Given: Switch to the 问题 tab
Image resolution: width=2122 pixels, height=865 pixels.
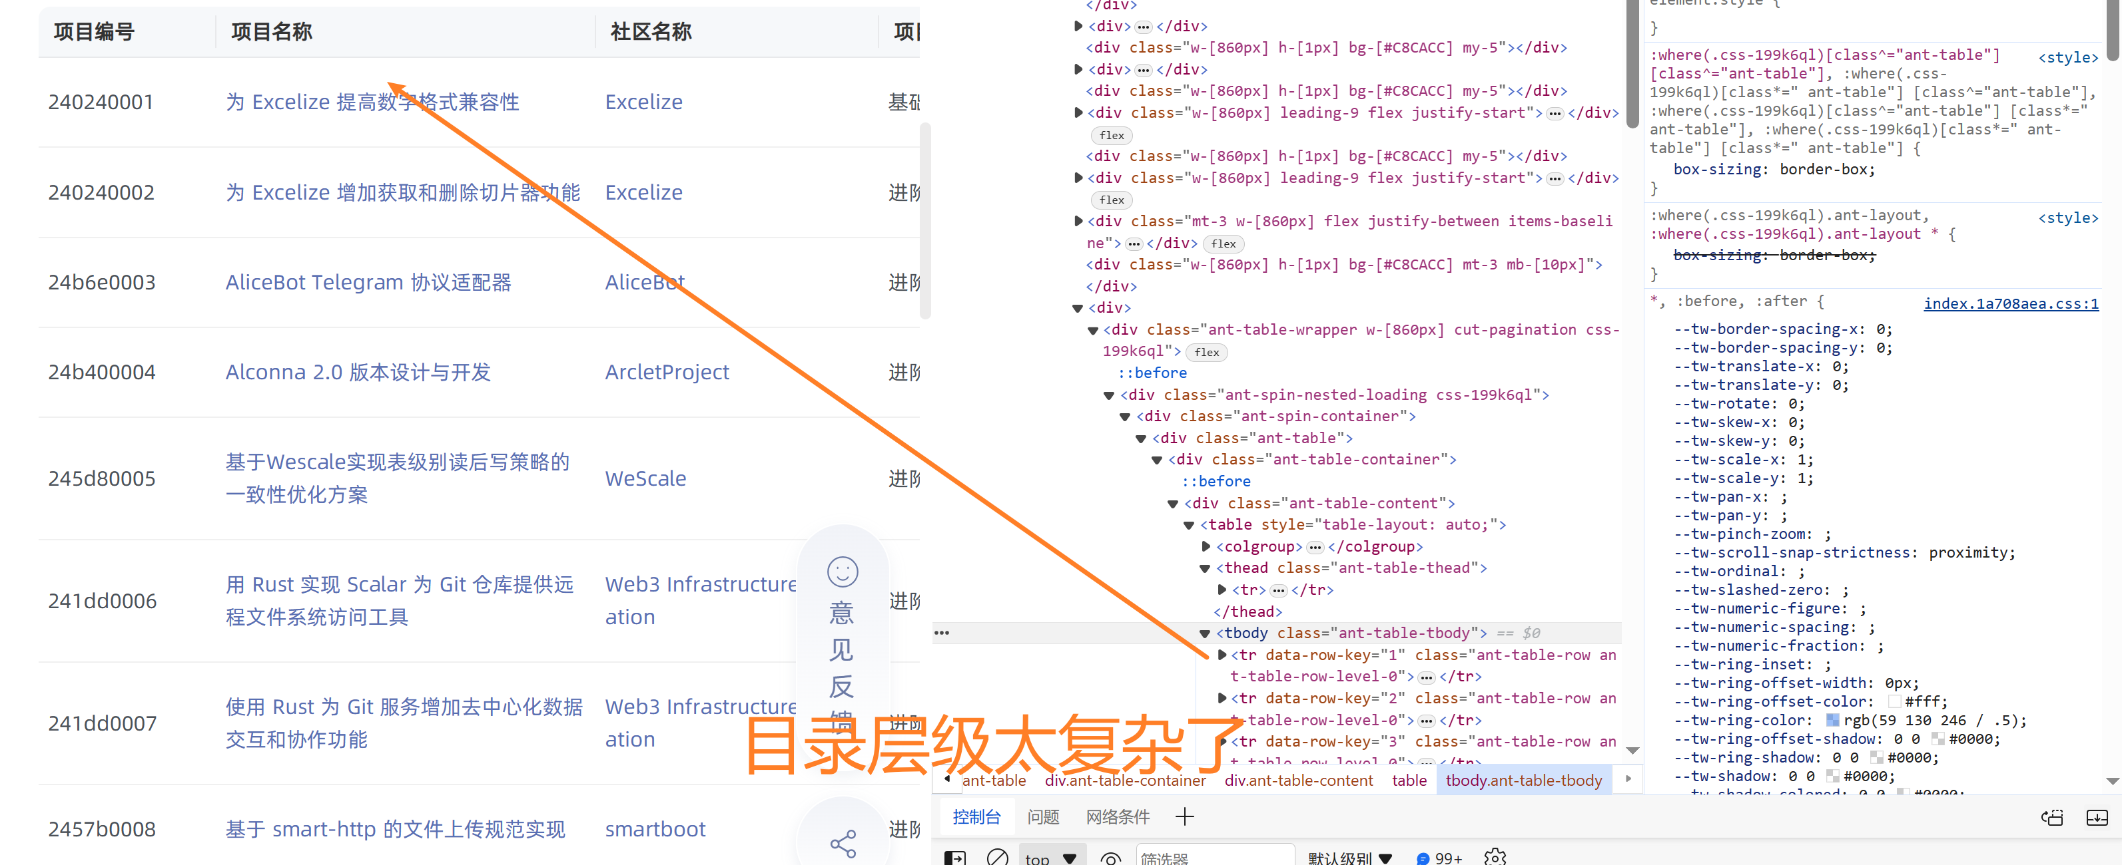Looking at the screenshot, I should tap(1043, 816).
